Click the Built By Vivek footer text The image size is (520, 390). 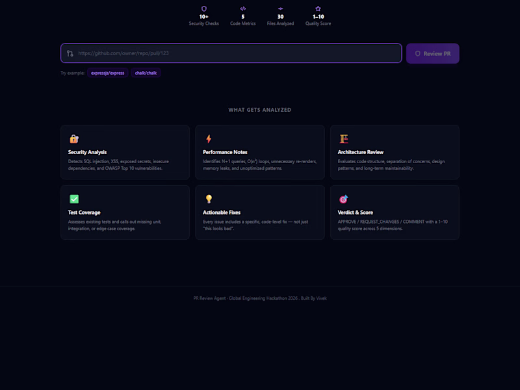[x=315, y=298]
